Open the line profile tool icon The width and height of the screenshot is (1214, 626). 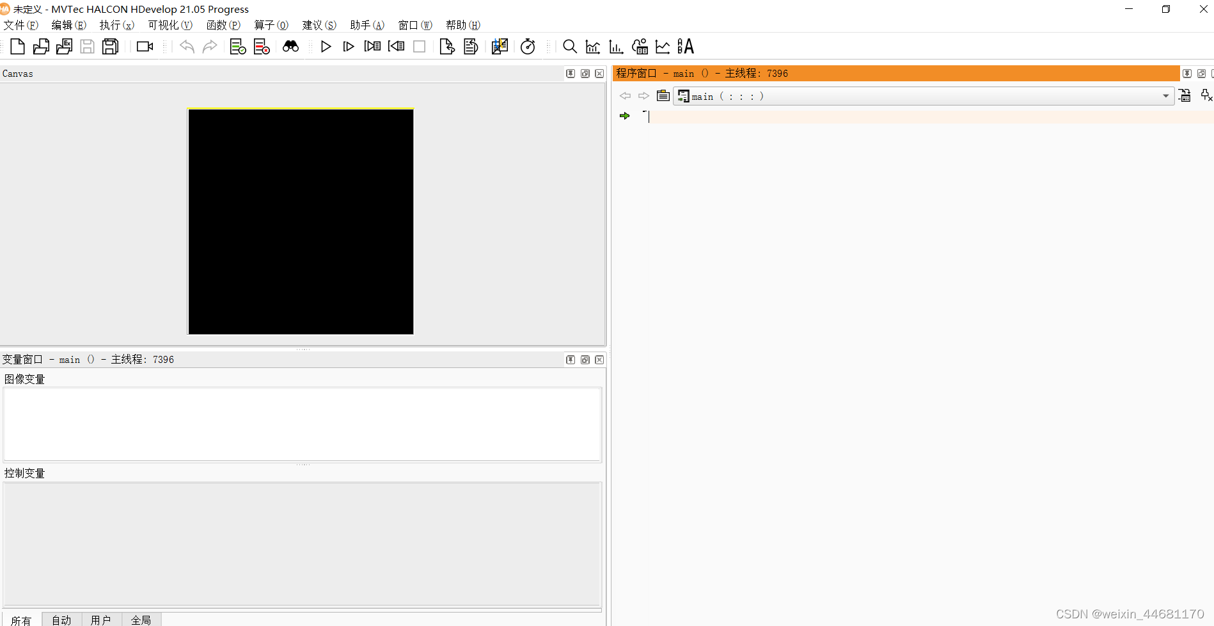pos(663,47)
